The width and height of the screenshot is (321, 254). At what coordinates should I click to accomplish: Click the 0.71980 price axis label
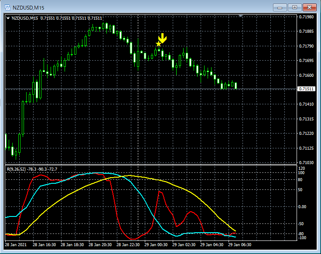305,17
